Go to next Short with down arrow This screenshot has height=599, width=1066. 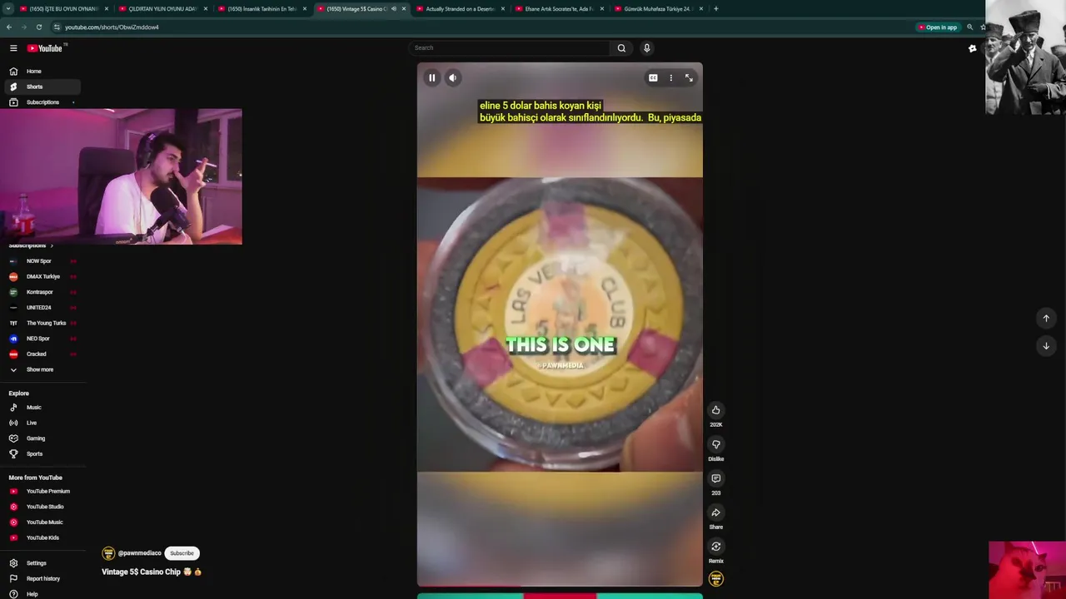pyautogui.click(x=1046, y=345)
